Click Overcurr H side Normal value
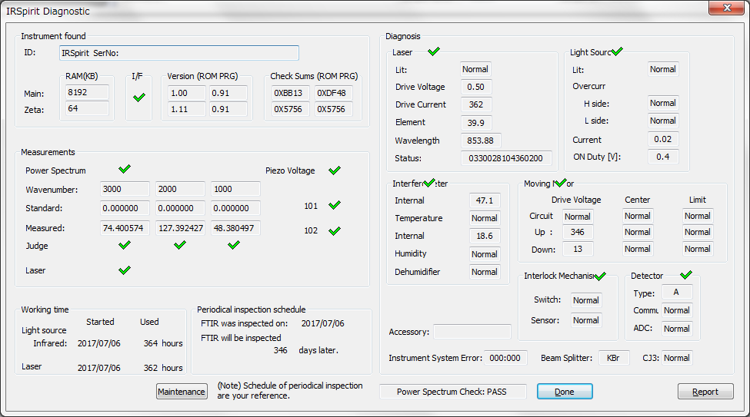750x417 pixels. tap(663, 103)
